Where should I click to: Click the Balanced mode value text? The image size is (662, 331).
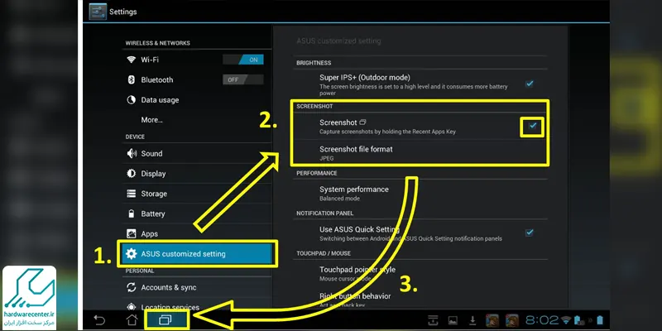(x=340, y=199)
